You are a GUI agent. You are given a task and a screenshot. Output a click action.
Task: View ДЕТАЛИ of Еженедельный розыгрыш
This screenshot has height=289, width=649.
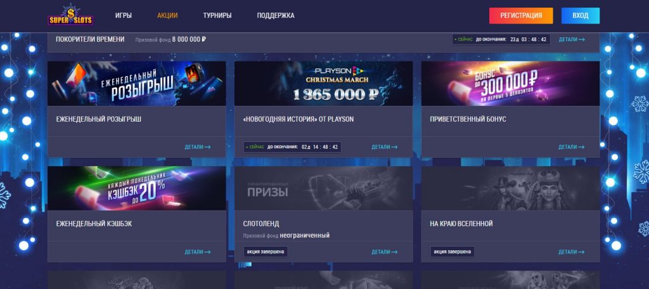click(198, 147)
